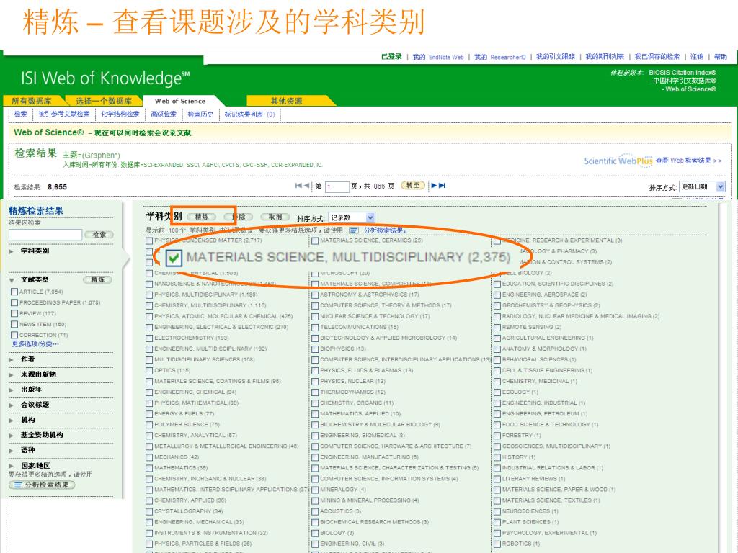The height and width of the screenshot is (553, 738).
Task: Switch to 其他资源 tab
Action: pyautogui.click(x=286, y=101)
